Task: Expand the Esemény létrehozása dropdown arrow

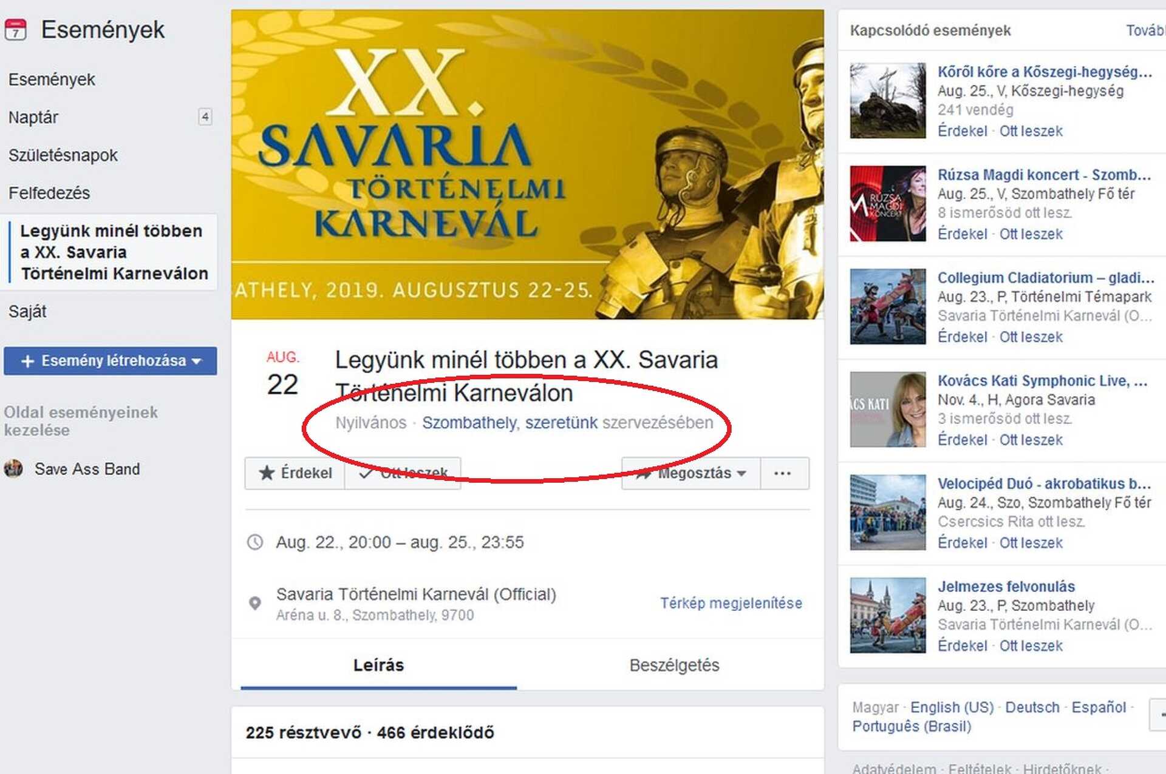Action: (196, 362)
